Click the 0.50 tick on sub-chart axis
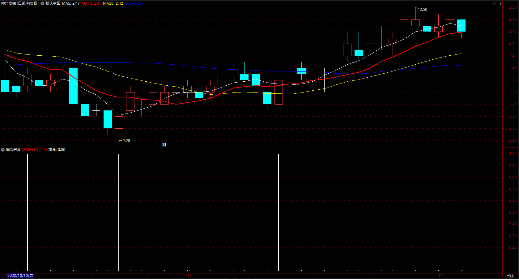Image resolution: width=519 pixels, height=279 pixels. click(513, 212)
